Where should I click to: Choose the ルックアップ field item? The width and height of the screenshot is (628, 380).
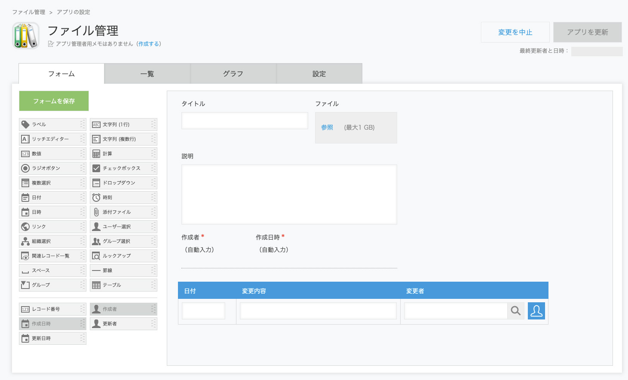point(123,256)
